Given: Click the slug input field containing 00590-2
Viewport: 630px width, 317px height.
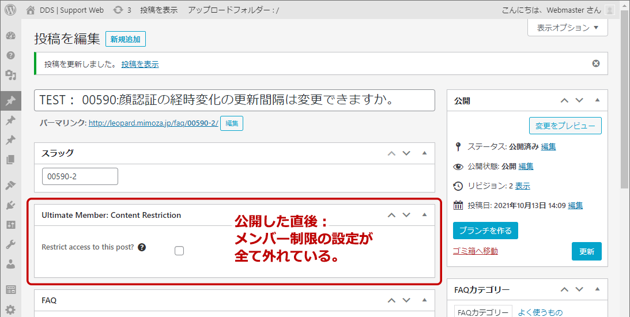Looking at the screenshot, I should click(80, 176).
